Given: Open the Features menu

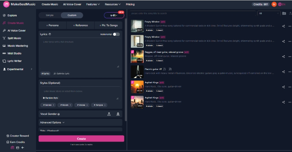Looking at the screenshot, I should click(x=93, y=4).
